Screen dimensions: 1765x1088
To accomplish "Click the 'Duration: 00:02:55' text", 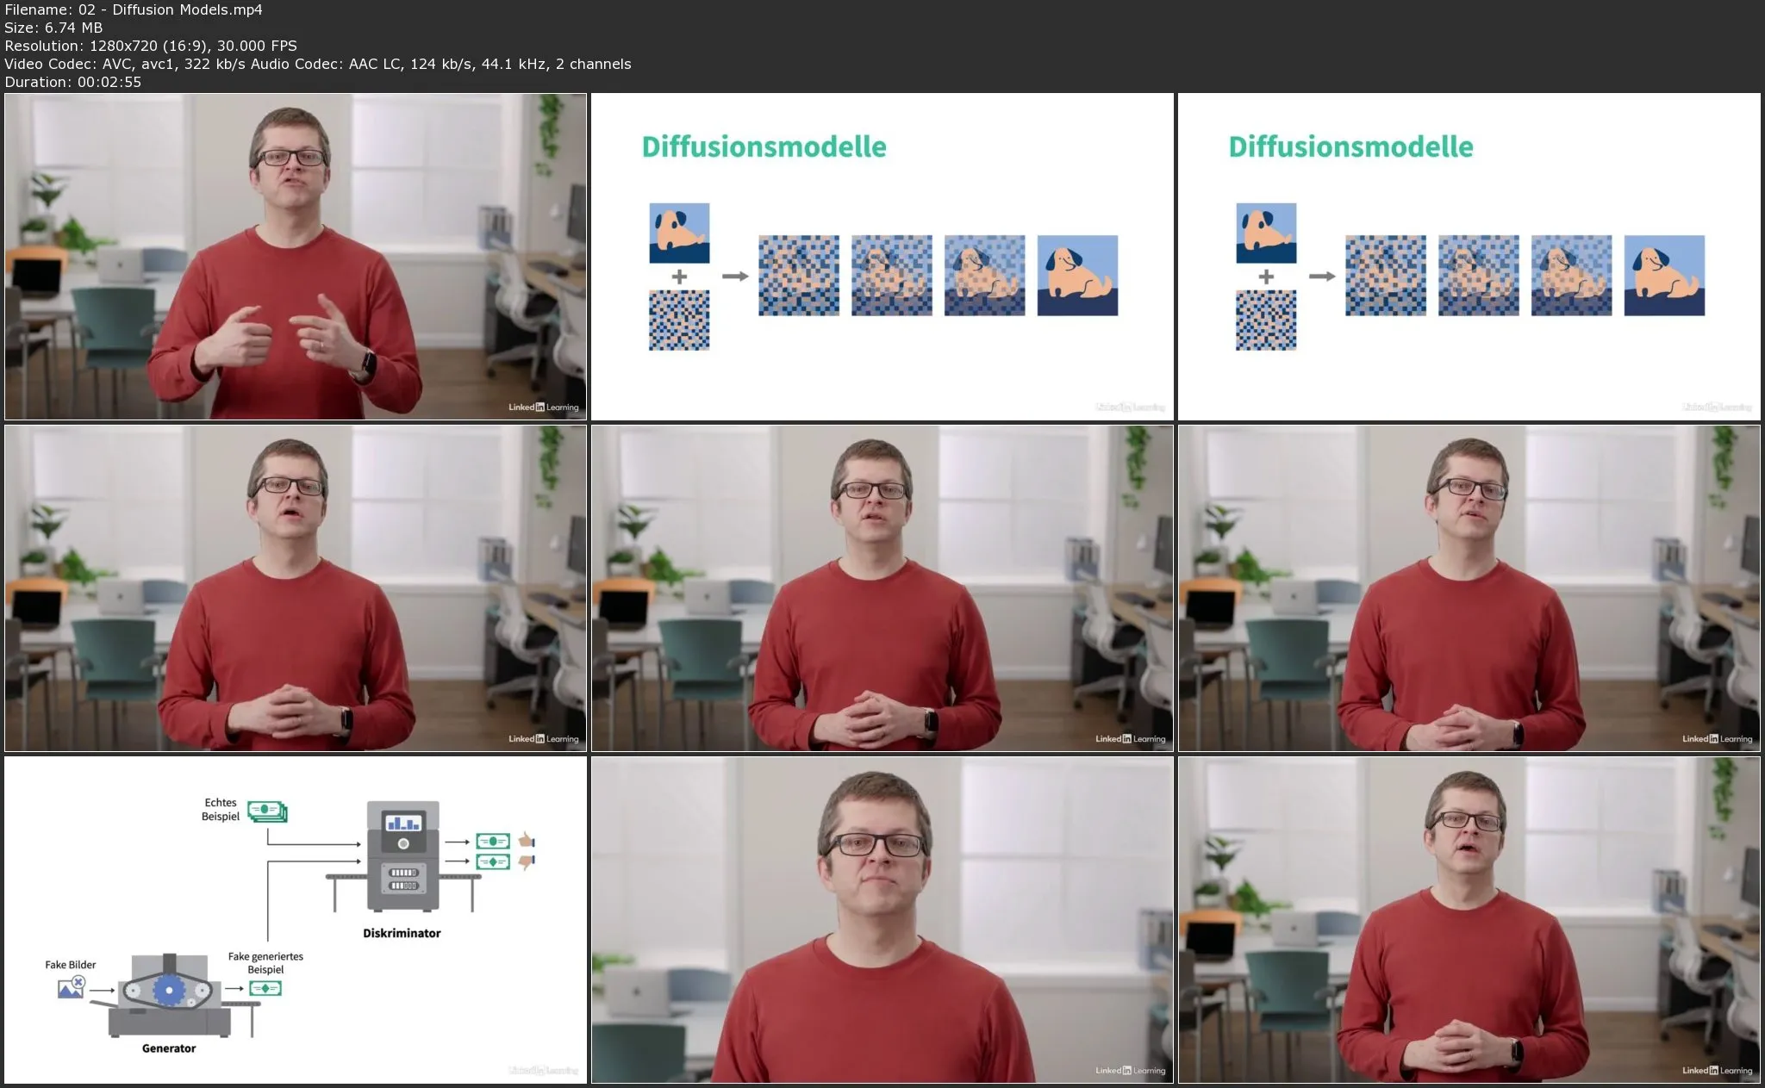I will click(73, 82).
